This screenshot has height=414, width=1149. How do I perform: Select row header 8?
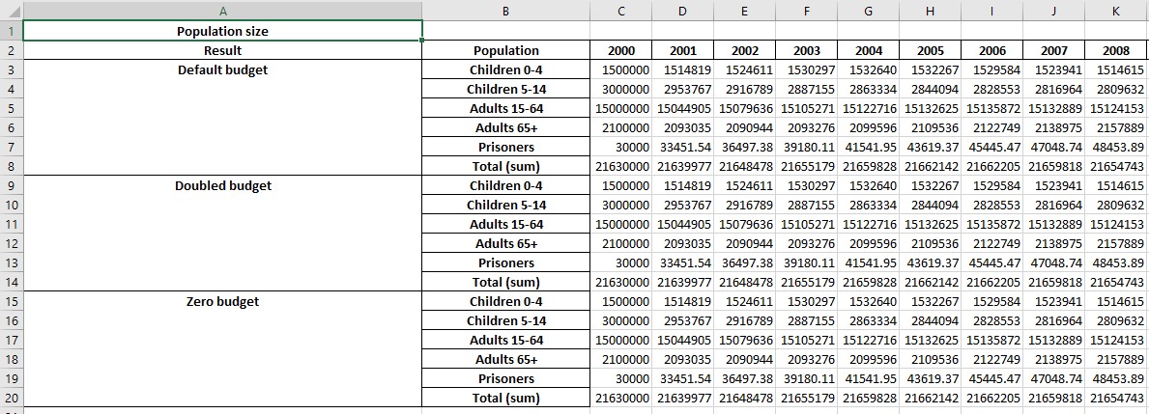point(11,166)
